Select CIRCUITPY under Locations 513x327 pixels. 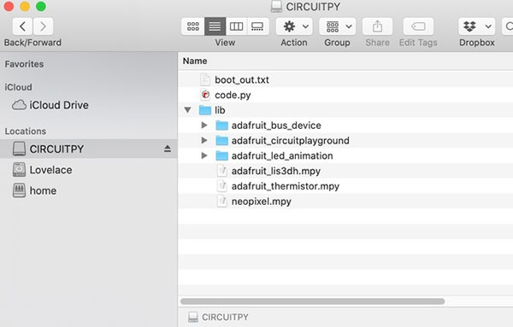tap(89, 149)
